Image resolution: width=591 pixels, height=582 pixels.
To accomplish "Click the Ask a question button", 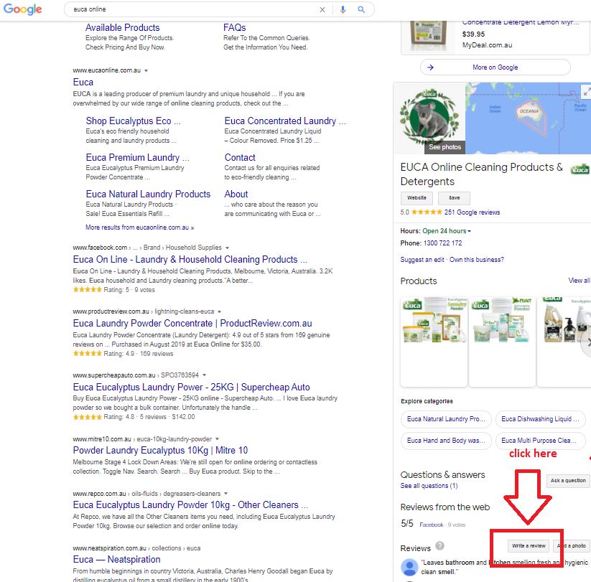I will click(567, 481).
